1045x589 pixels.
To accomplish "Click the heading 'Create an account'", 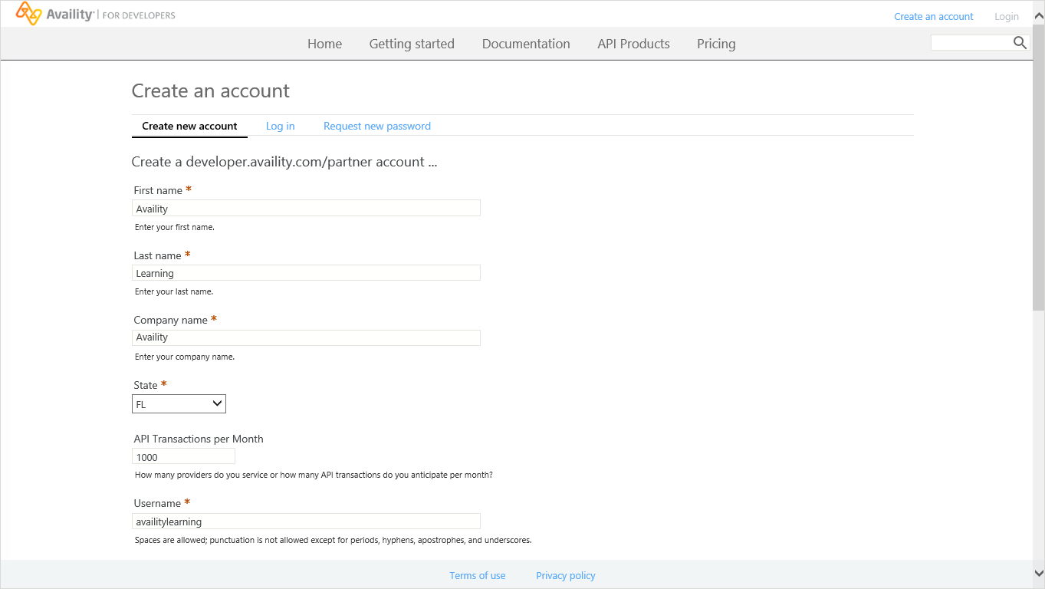I will (210, 90).
